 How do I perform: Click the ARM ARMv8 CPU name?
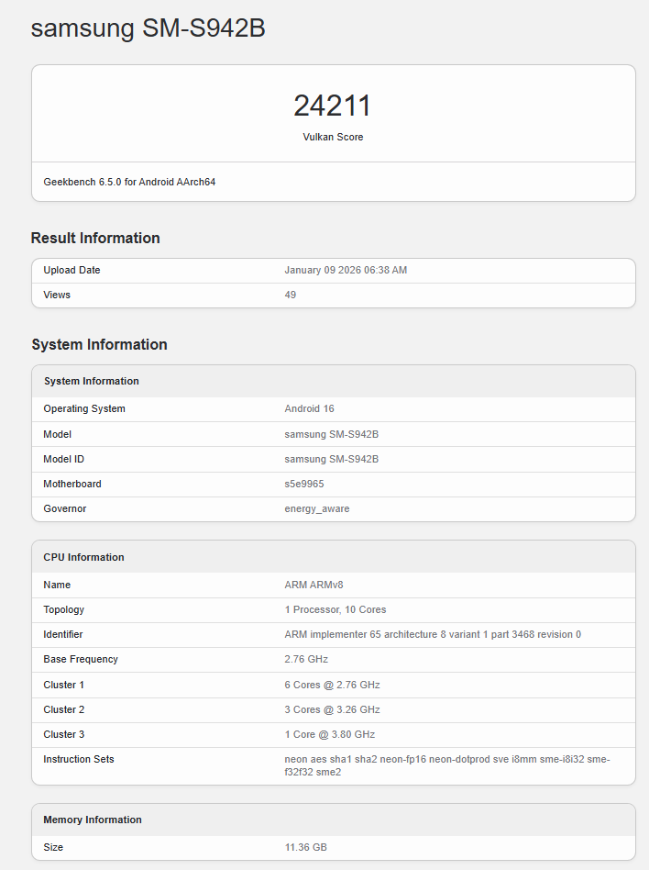[313, 585]
